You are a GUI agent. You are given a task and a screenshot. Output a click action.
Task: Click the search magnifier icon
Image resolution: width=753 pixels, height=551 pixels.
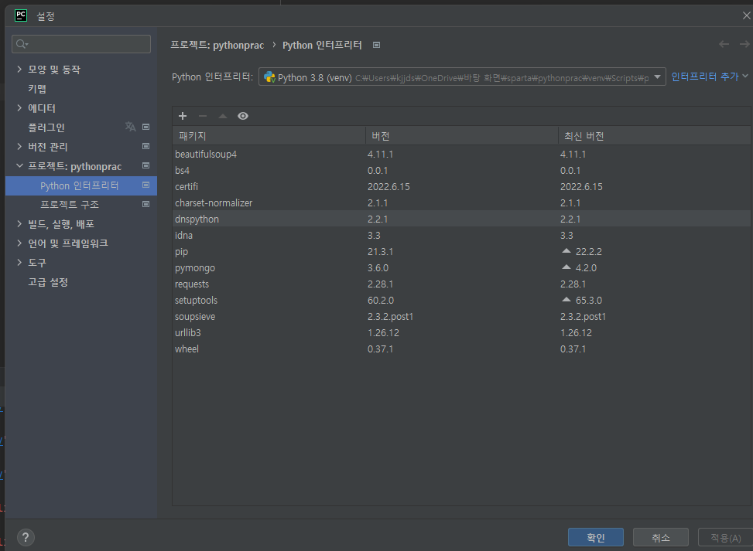[x=22, y=44]
